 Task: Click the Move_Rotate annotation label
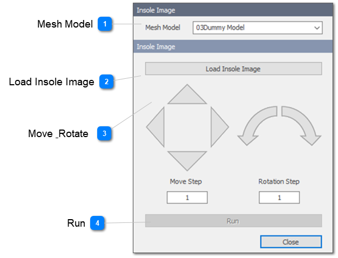click(x=58, y=134)
